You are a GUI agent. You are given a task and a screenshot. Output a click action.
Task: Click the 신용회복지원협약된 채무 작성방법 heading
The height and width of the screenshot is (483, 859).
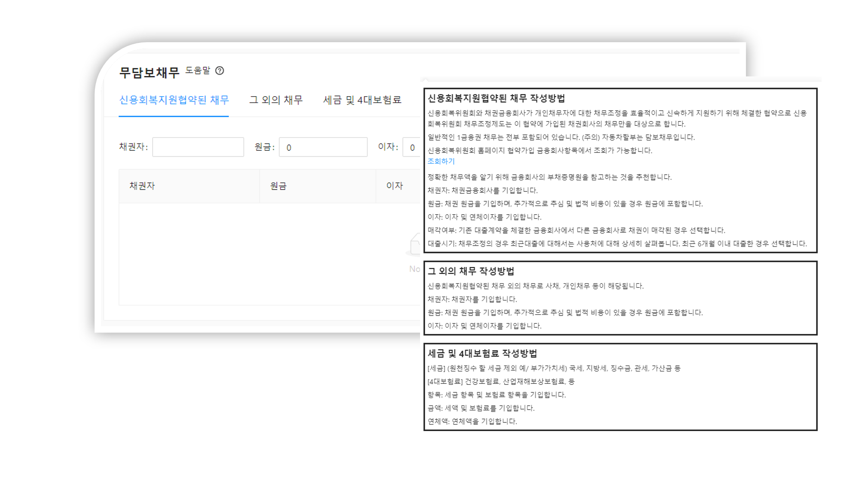coord(497,98)
